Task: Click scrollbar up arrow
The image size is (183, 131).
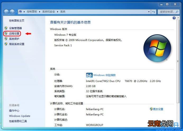Action: (x=178, y=18)
